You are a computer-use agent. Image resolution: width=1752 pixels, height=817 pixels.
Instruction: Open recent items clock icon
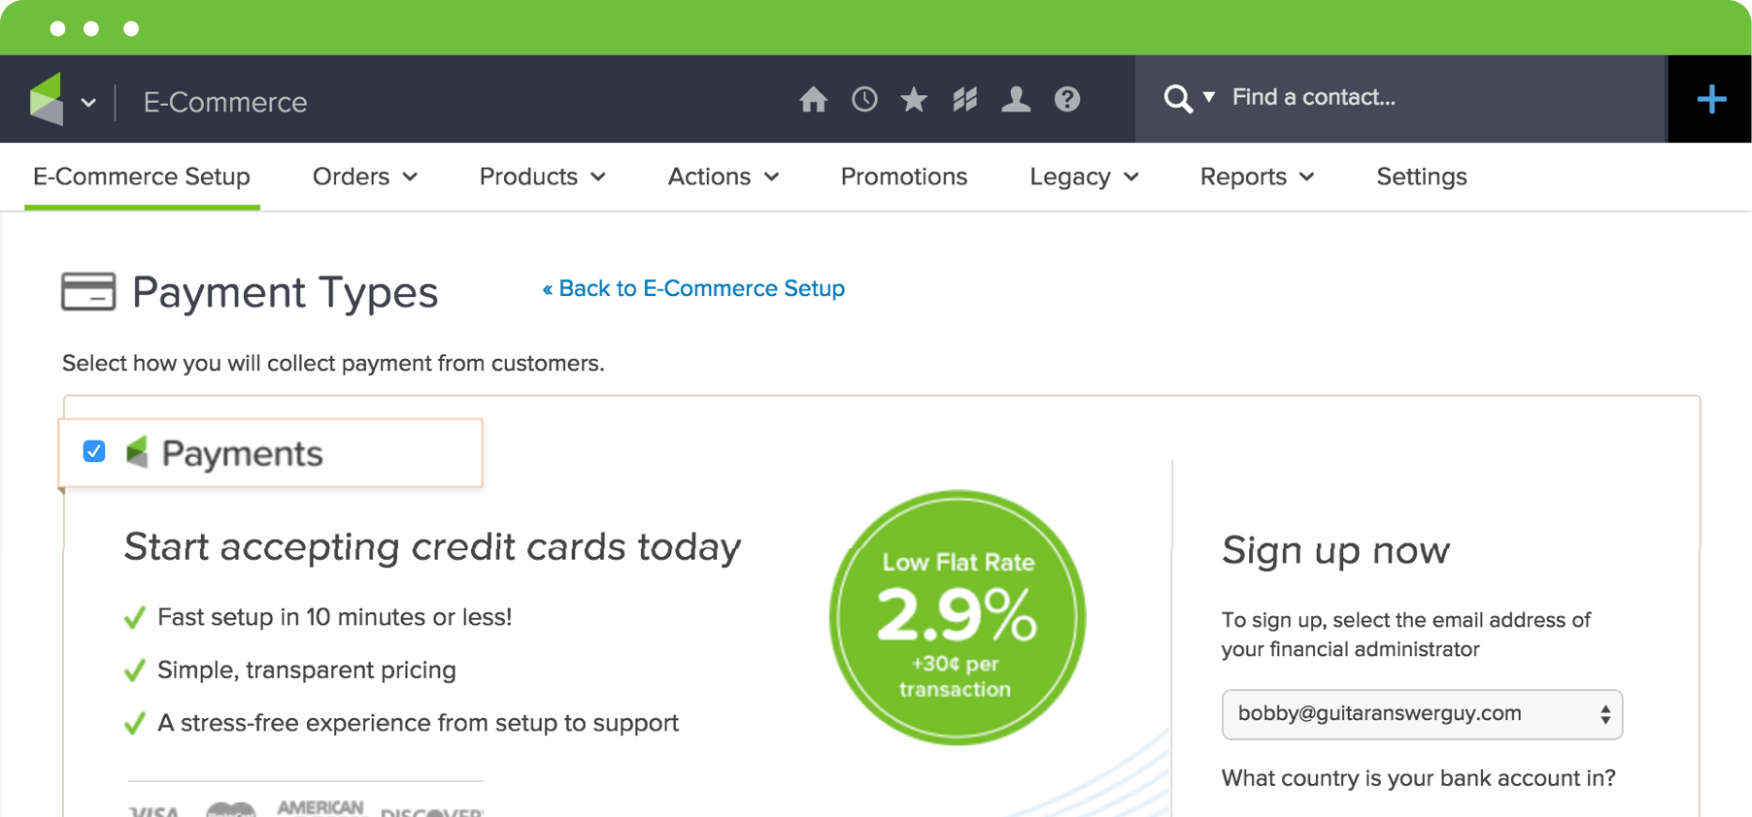click(864, 99)
